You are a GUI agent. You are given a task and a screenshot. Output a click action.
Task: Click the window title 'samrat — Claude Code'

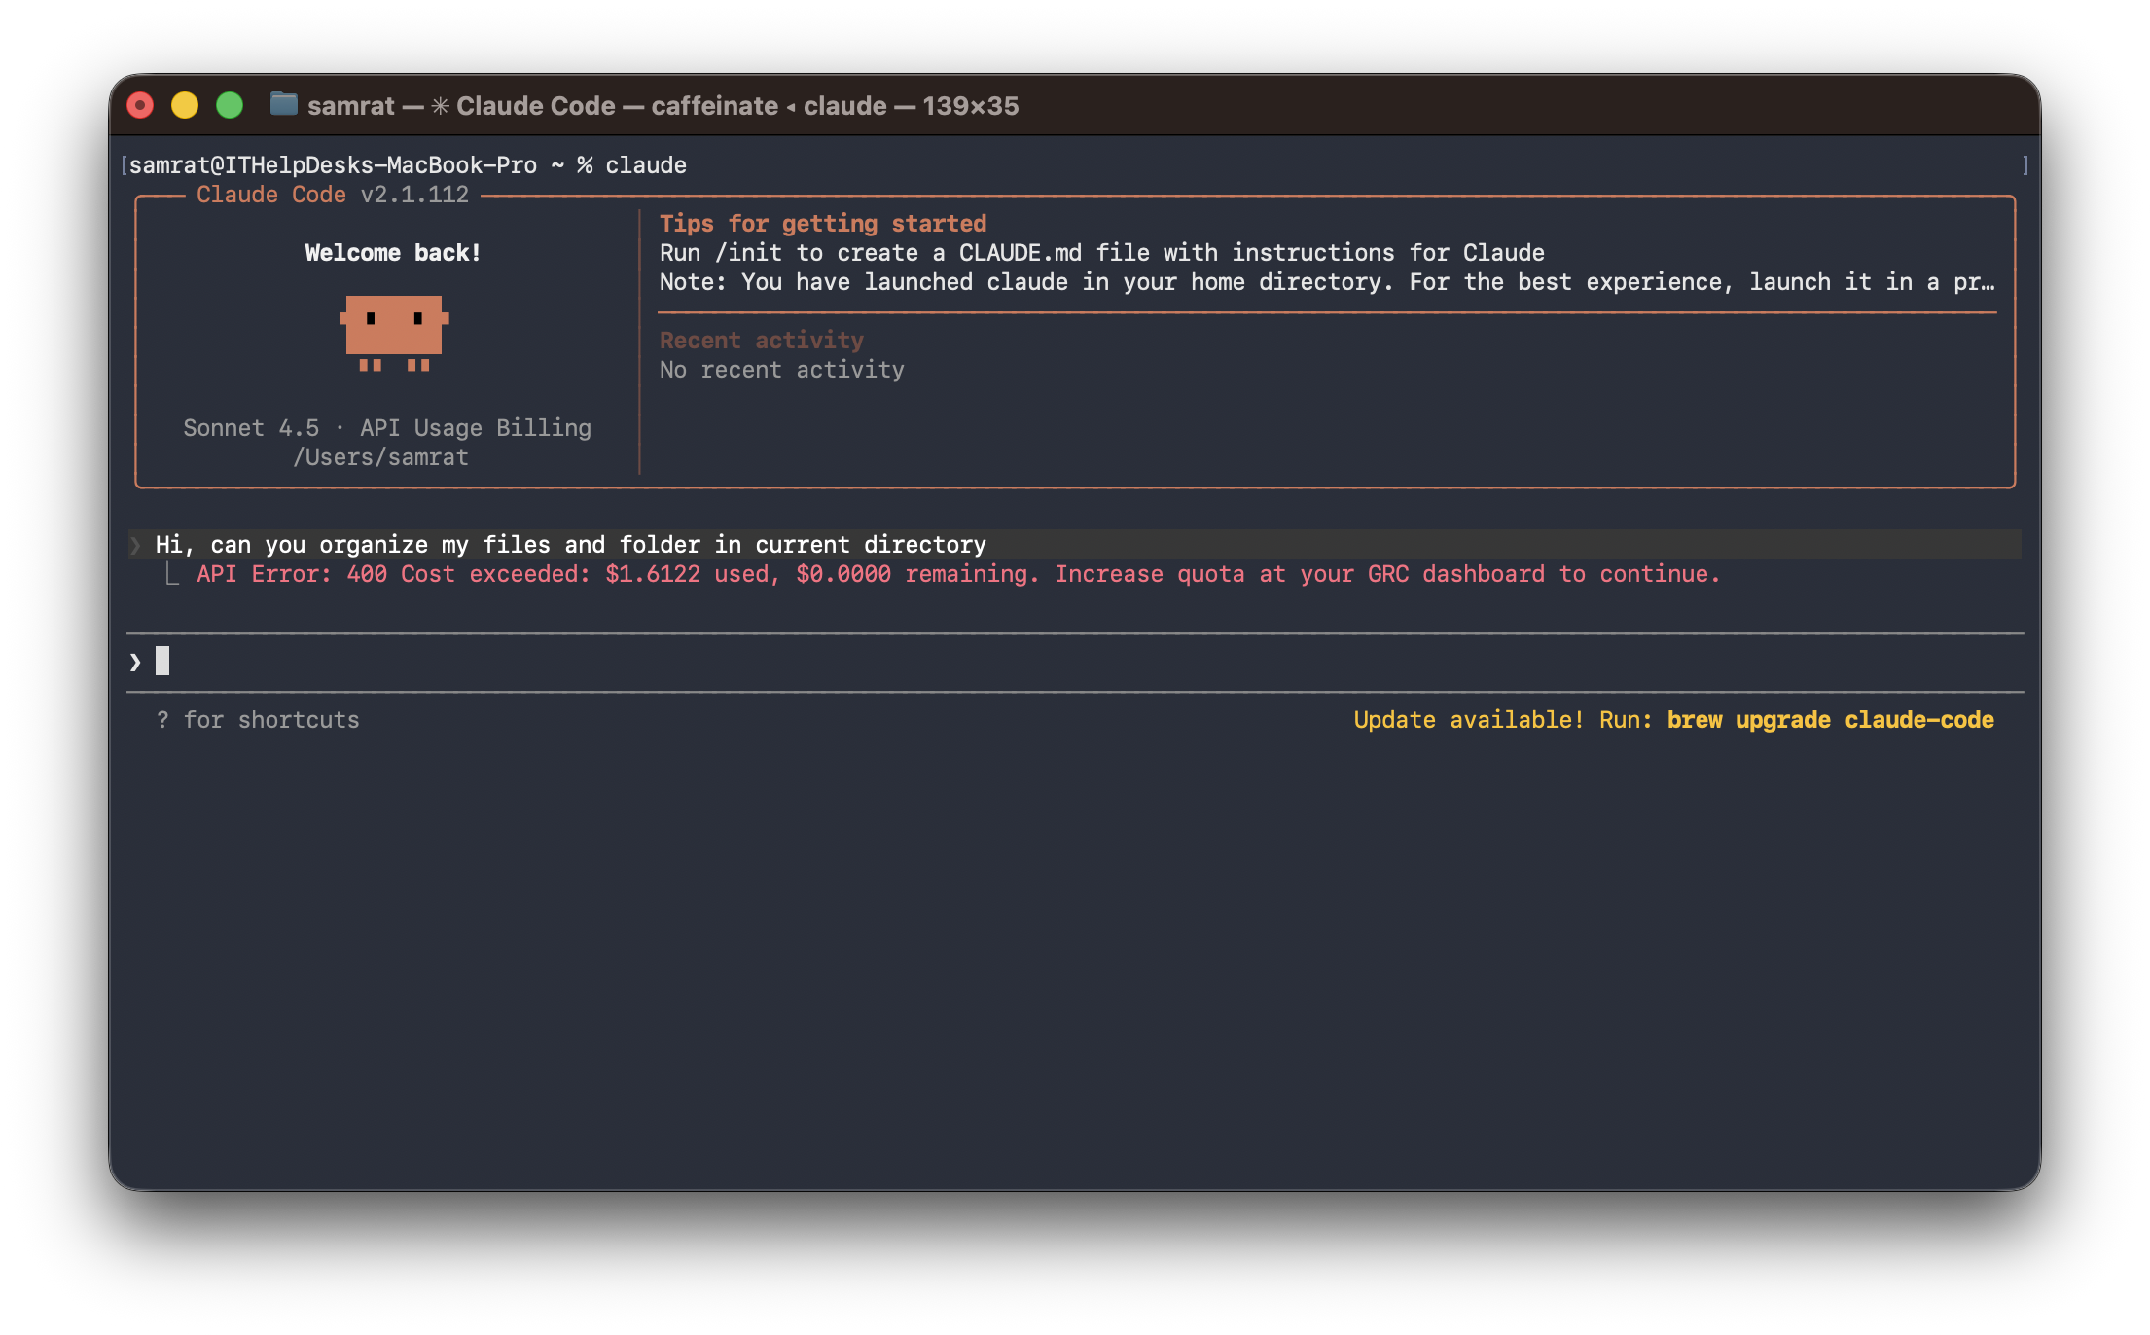[663, 105]
